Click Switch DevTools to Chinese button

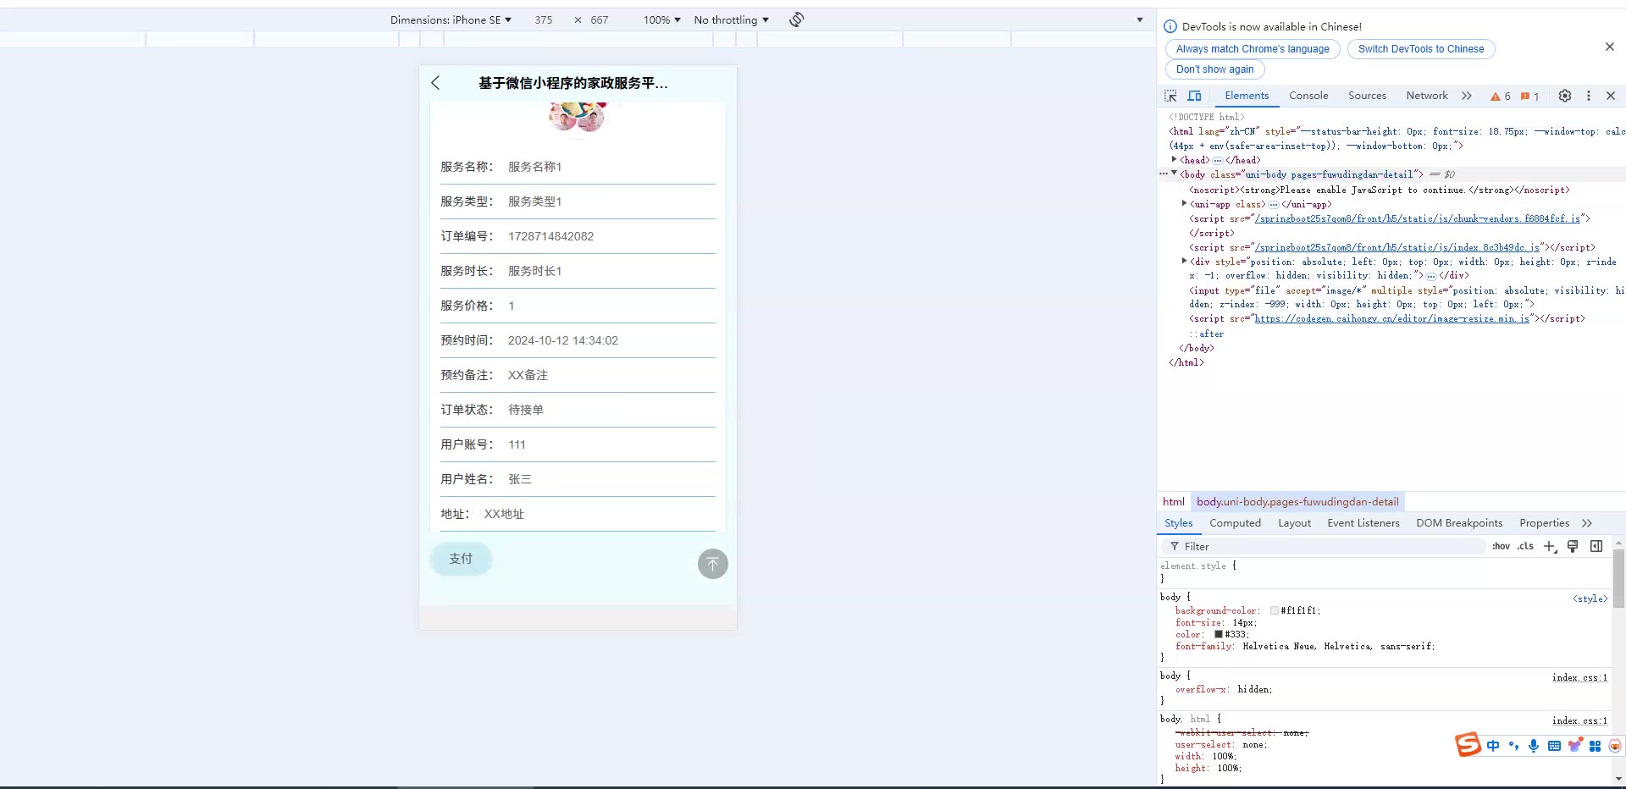click(x=1420, y=49)
